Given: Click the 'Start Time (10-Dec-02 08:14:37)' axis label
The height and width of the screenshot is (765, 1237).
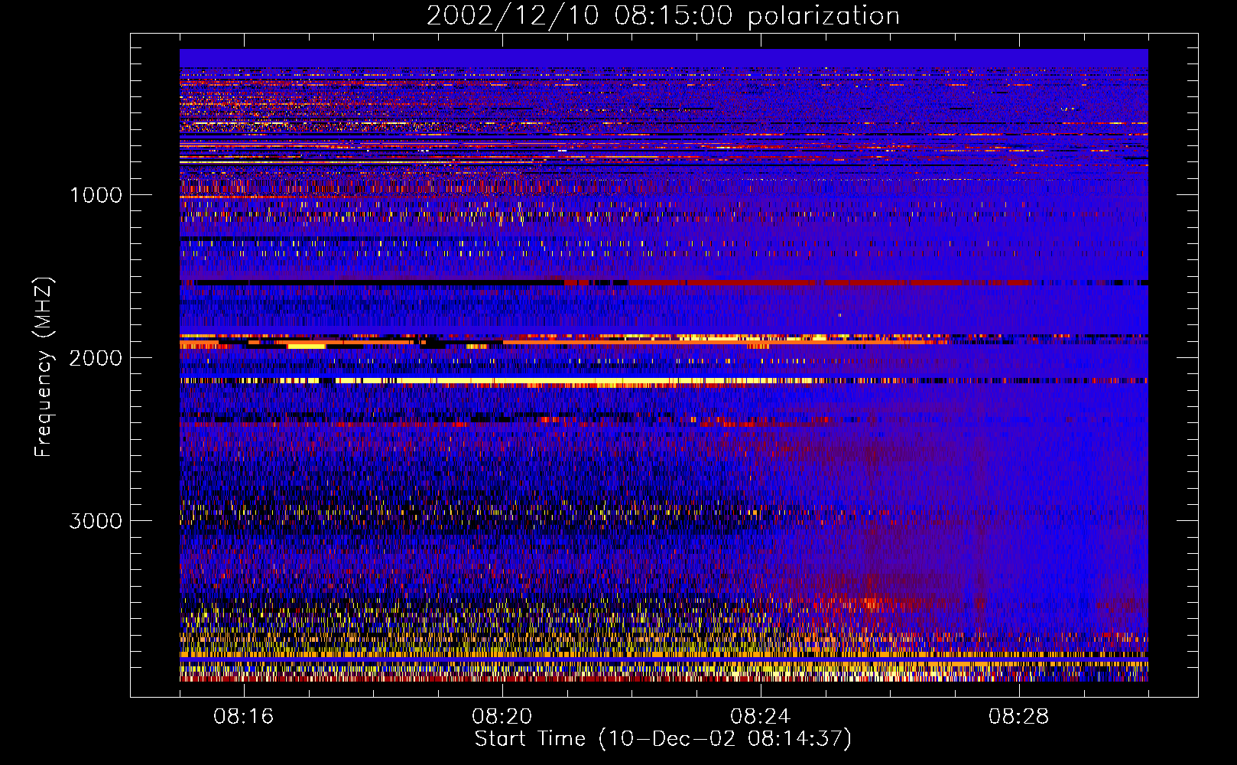Looking at the screenshot, I should [663, 739].
